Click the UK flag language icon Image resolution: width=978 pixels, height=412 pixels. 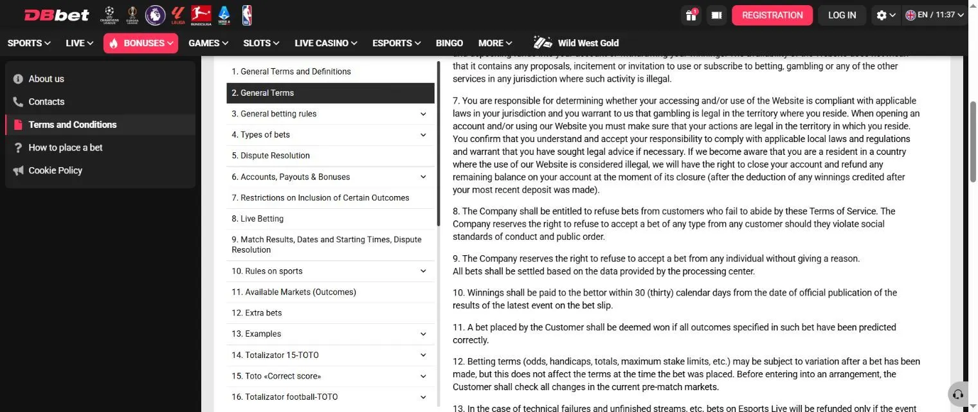[x=910, y=15]
